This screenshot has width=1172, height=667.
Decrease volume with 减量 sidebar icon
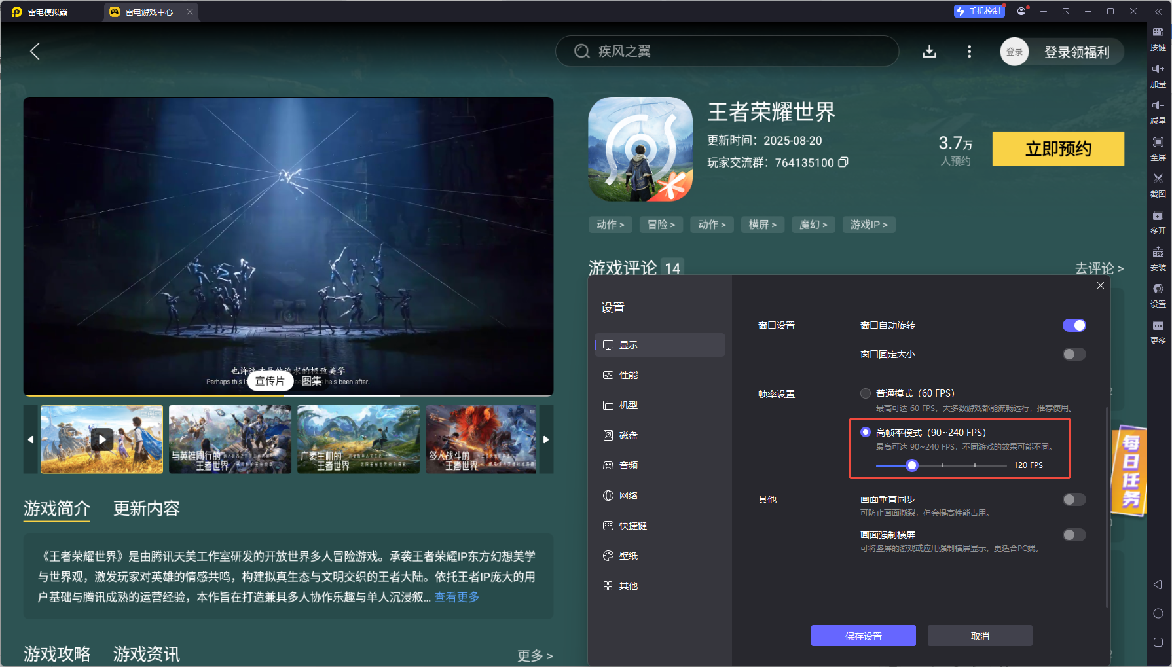click(x=1158, y=113)
